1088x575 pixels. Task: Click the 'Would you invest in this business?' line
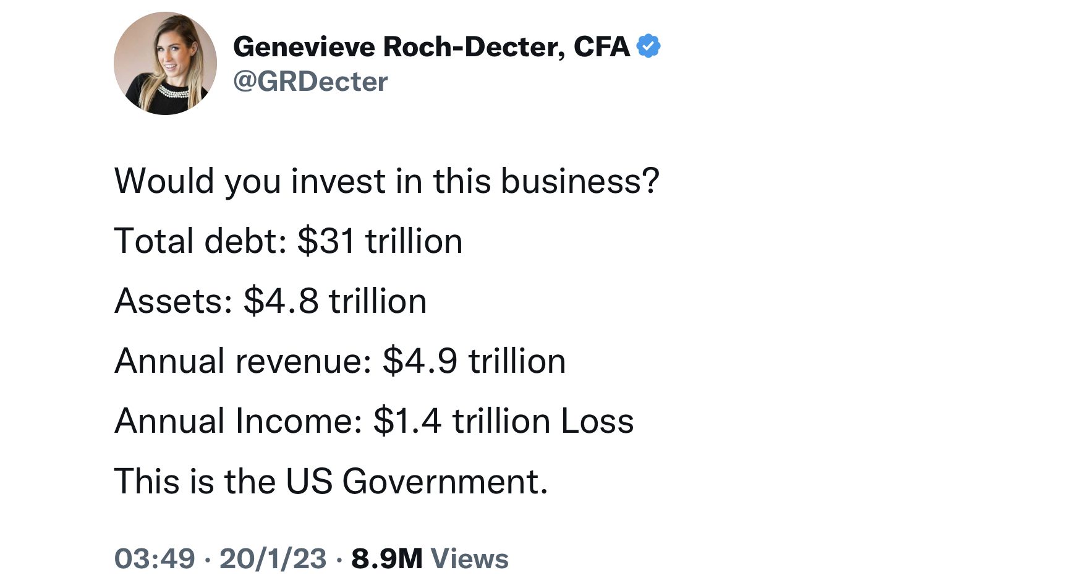(387, 181)
